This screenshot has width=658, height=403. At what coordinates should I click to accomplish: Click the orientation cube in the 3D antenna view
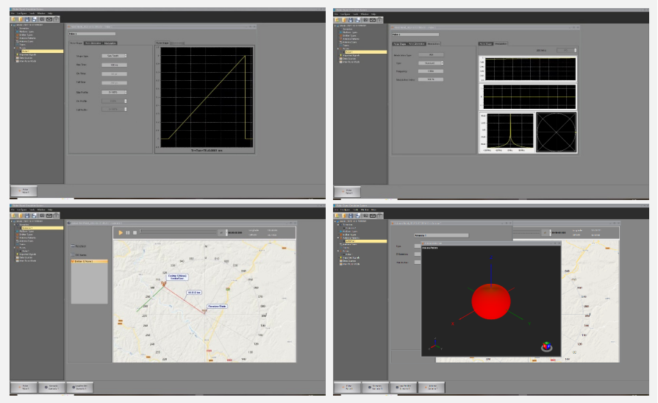click(x=546, y=347)
